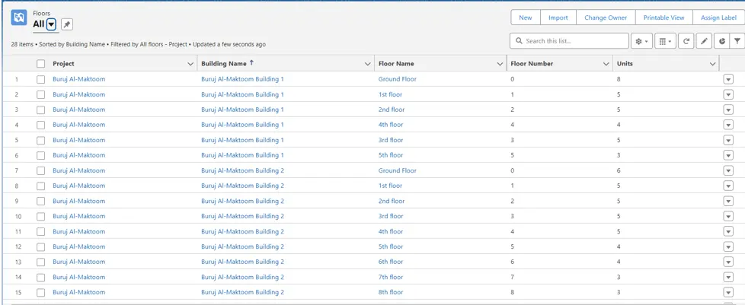Toggle the select-all rows checkbox
The height and width of the screenshot is (305, 745).
[x=41, y=64]
